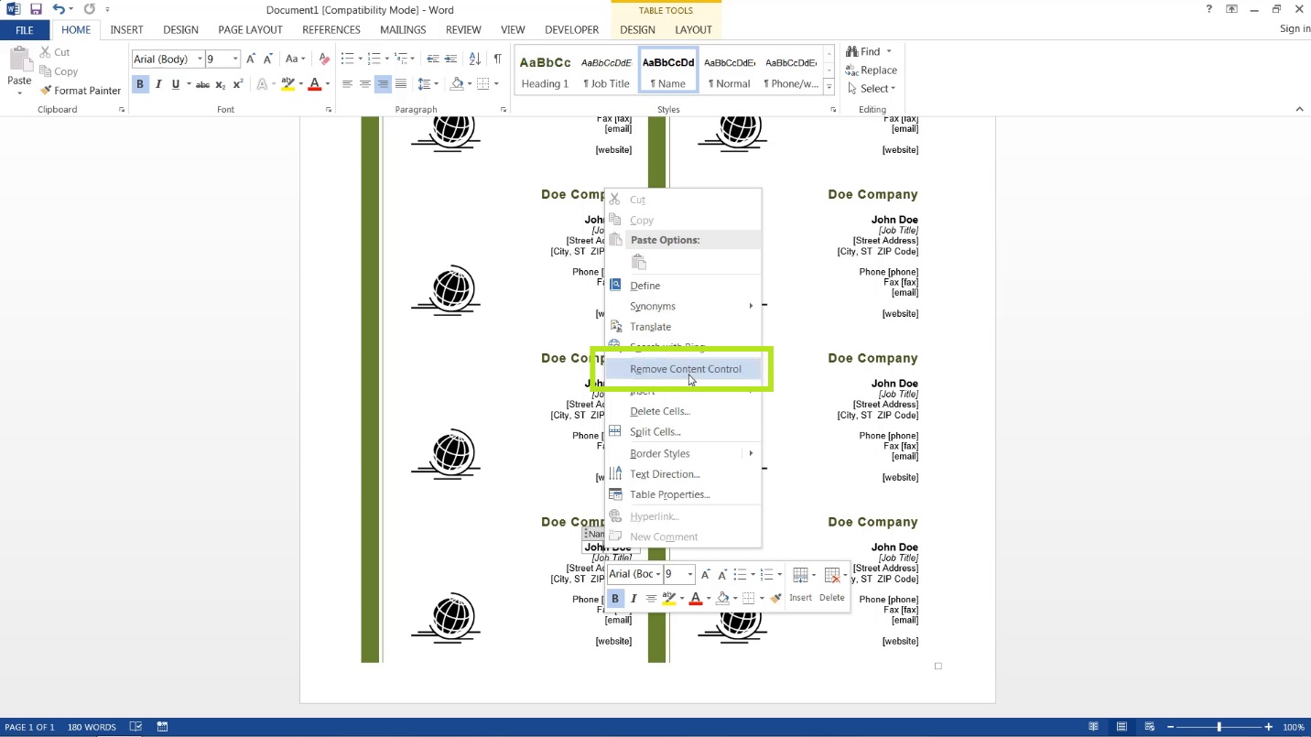
Task: Apply subscript formatting from ribbon
Action: click(x=220, y=84)
